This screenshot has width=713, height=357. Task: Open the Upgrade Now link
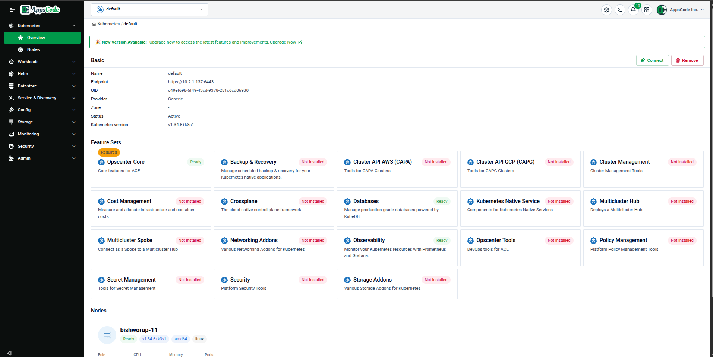pos(283,42)
